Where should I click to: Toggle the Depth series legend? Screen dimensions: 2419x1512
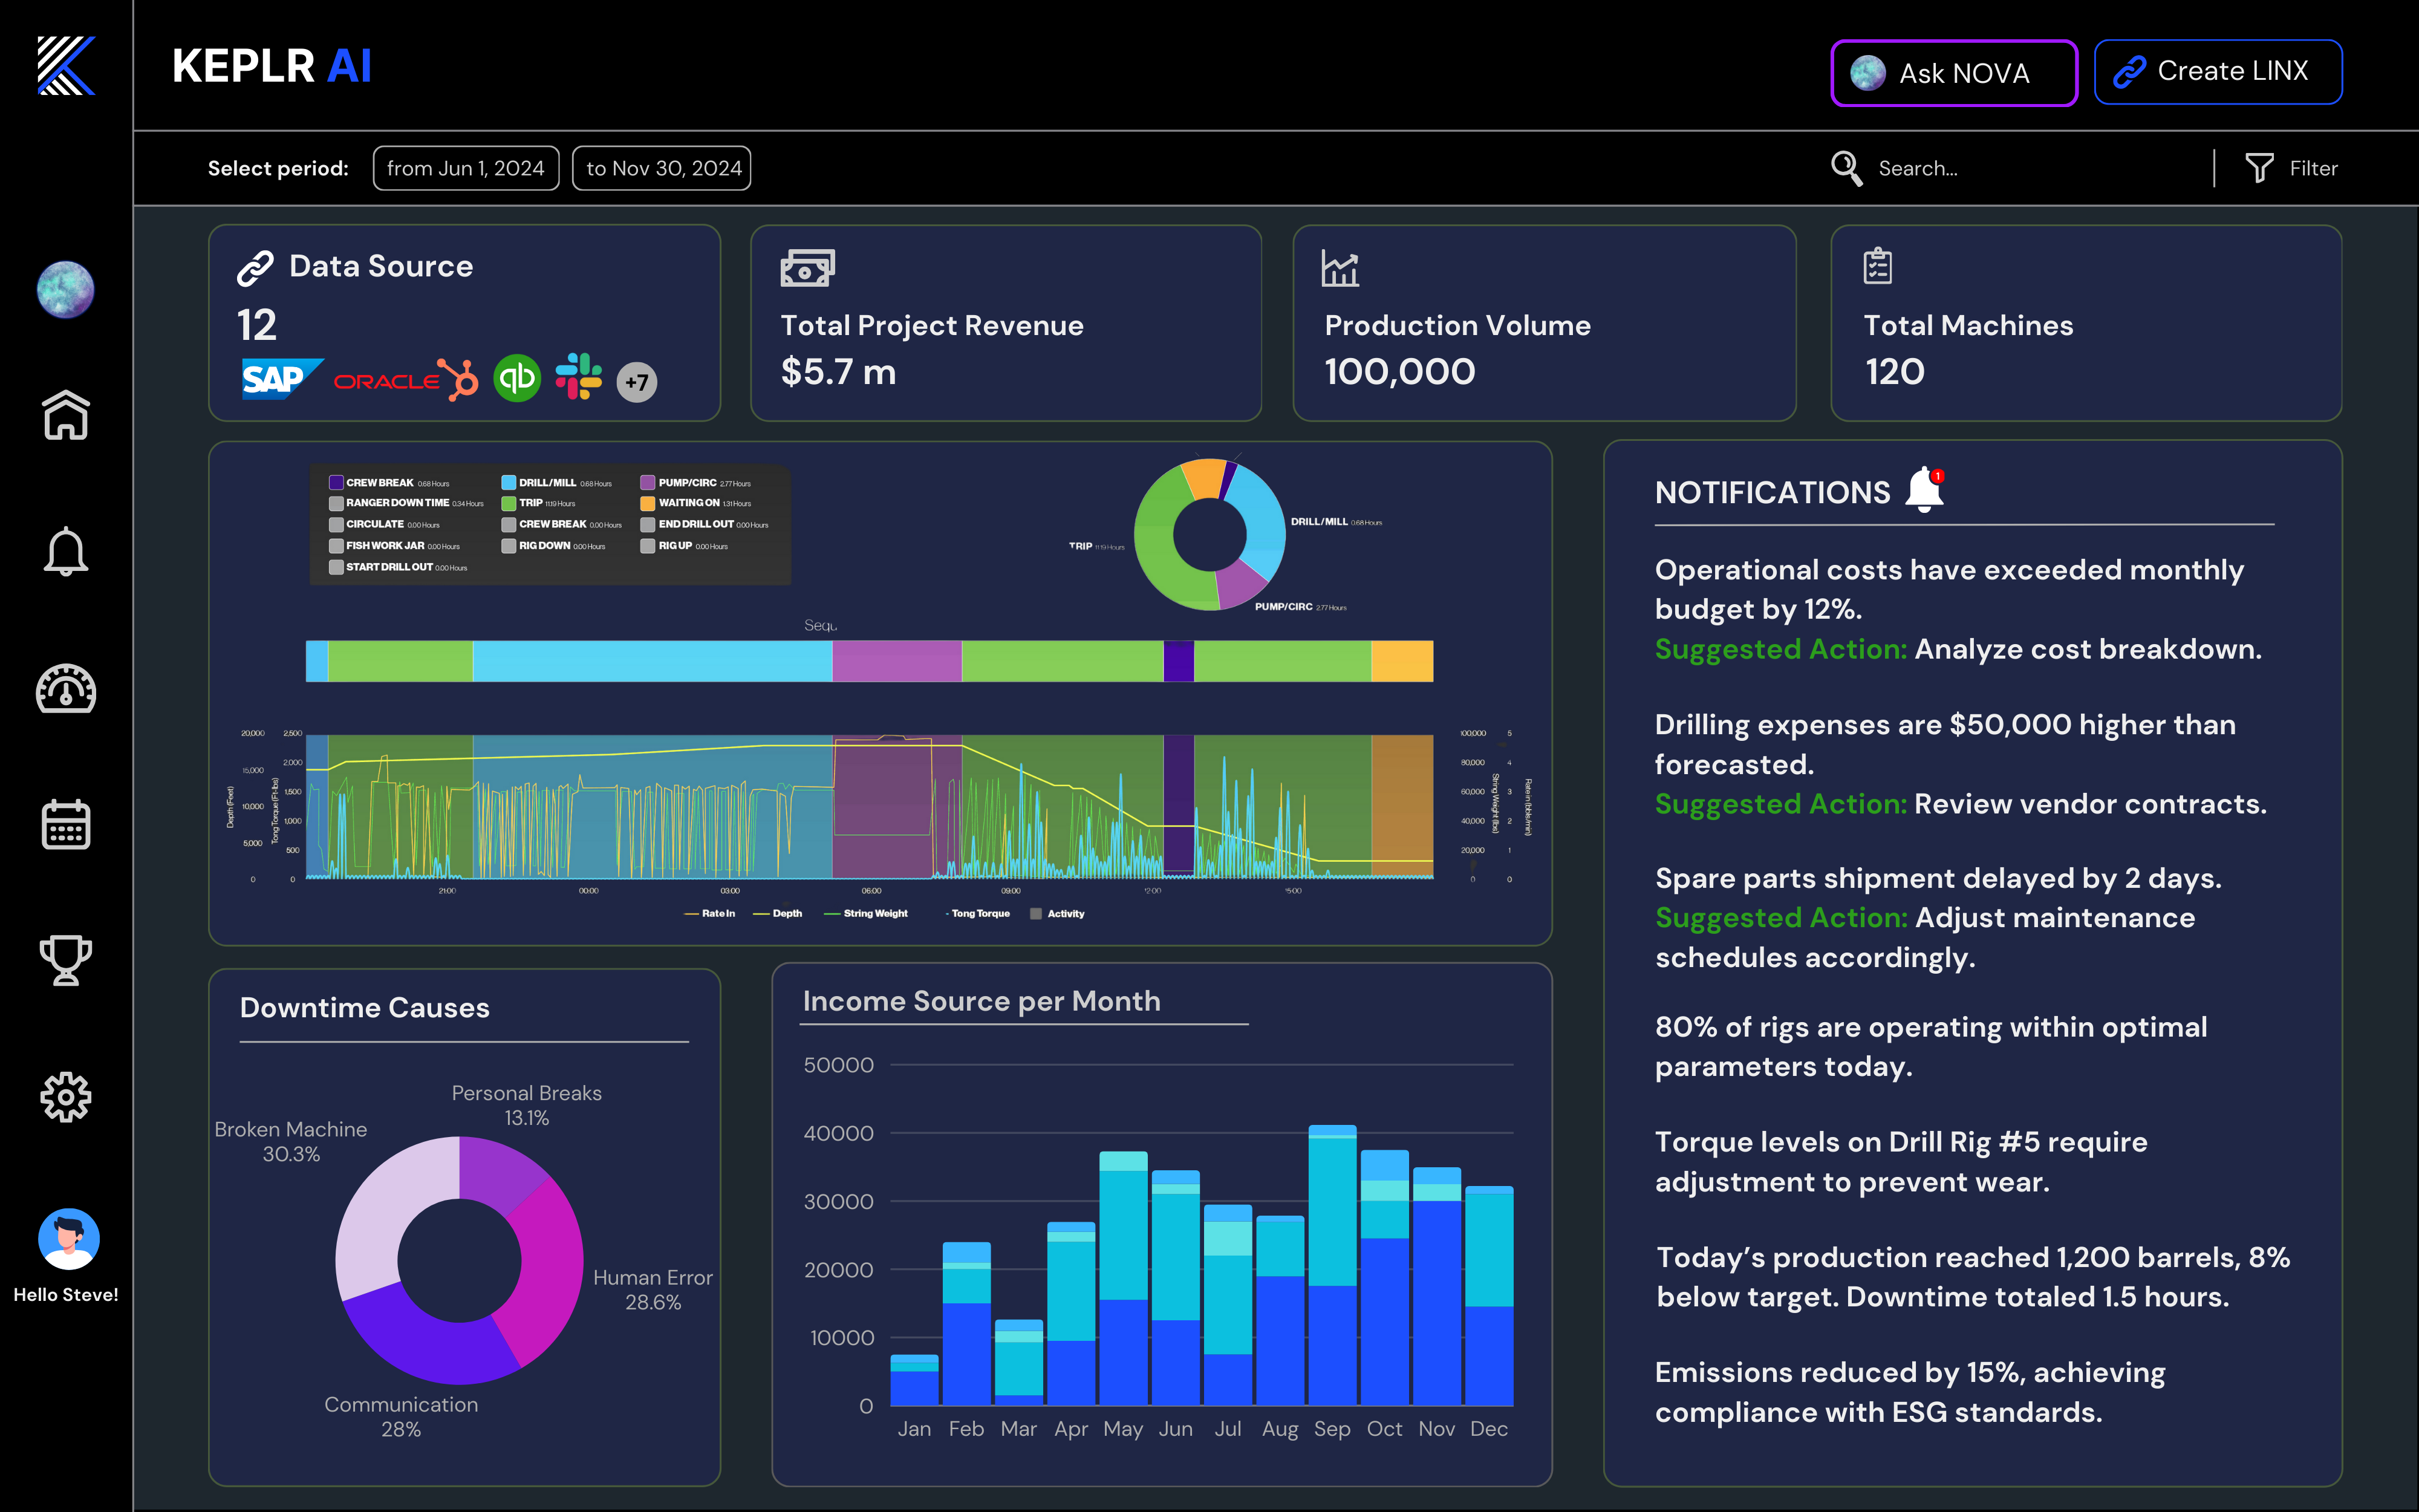[x=778, y=914]
